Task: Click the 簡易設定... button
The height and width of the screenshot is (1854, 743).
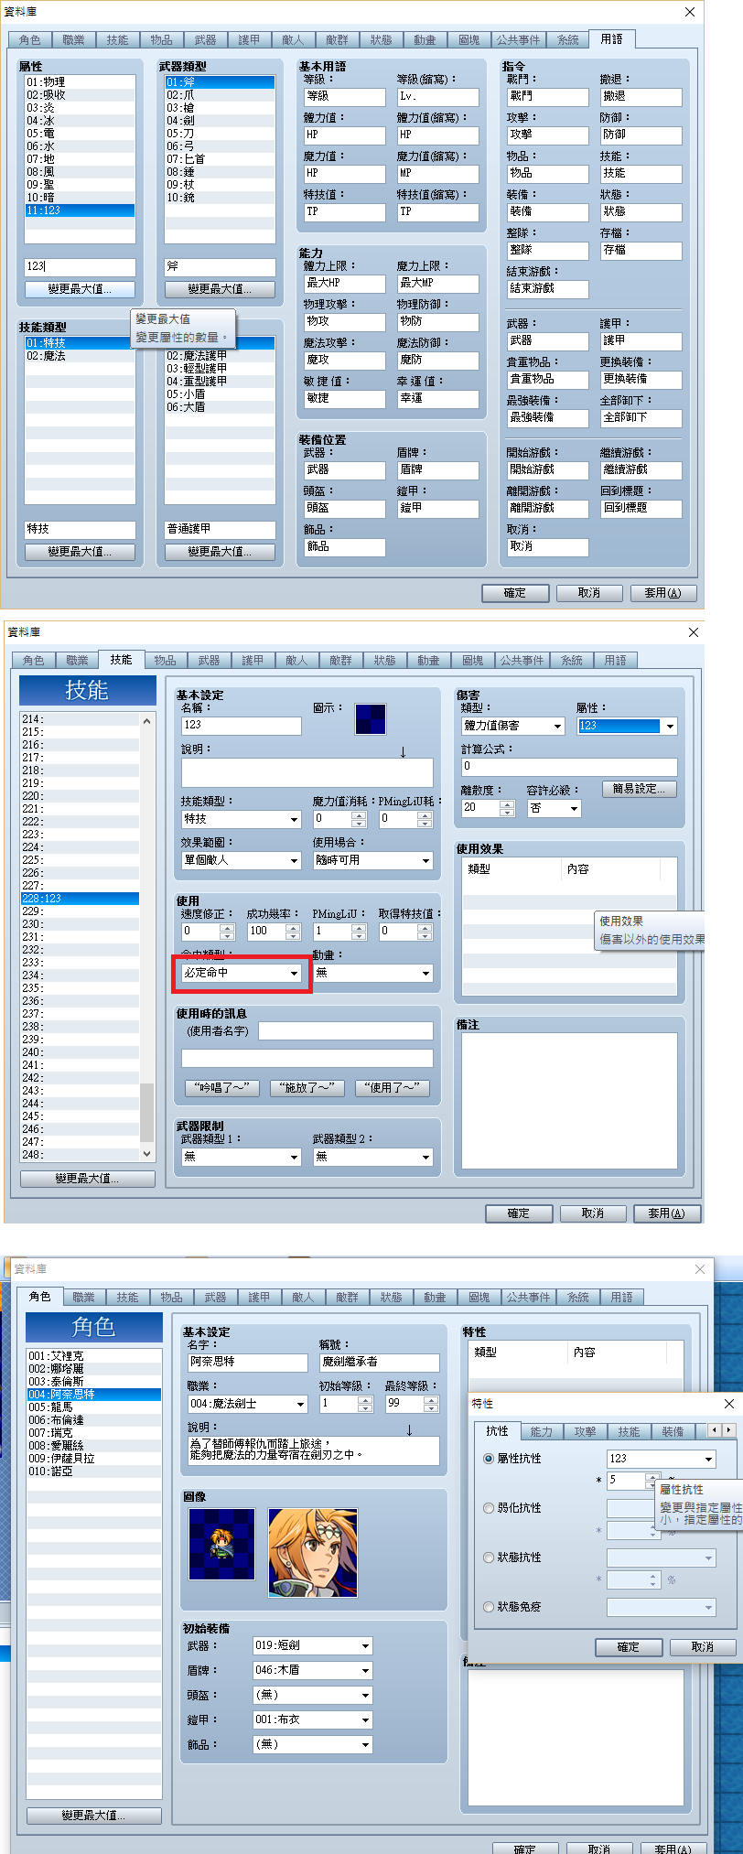Action: (x=640, y=789)
